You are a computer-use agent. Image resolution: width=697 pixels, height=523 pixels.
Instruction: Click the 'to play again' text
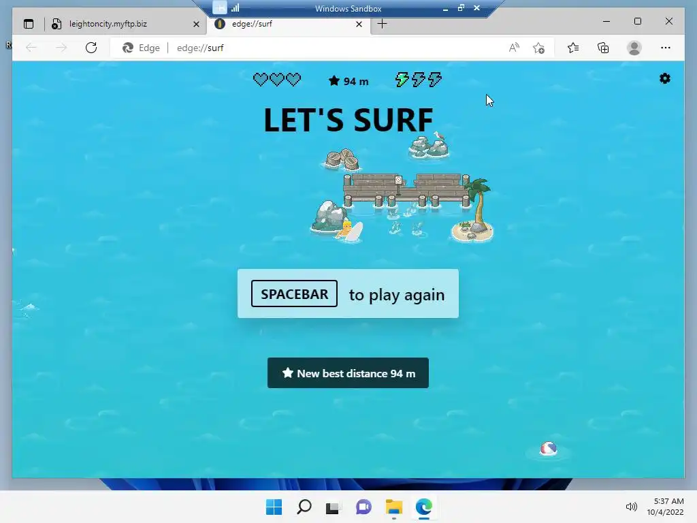(x=397, y=294)
